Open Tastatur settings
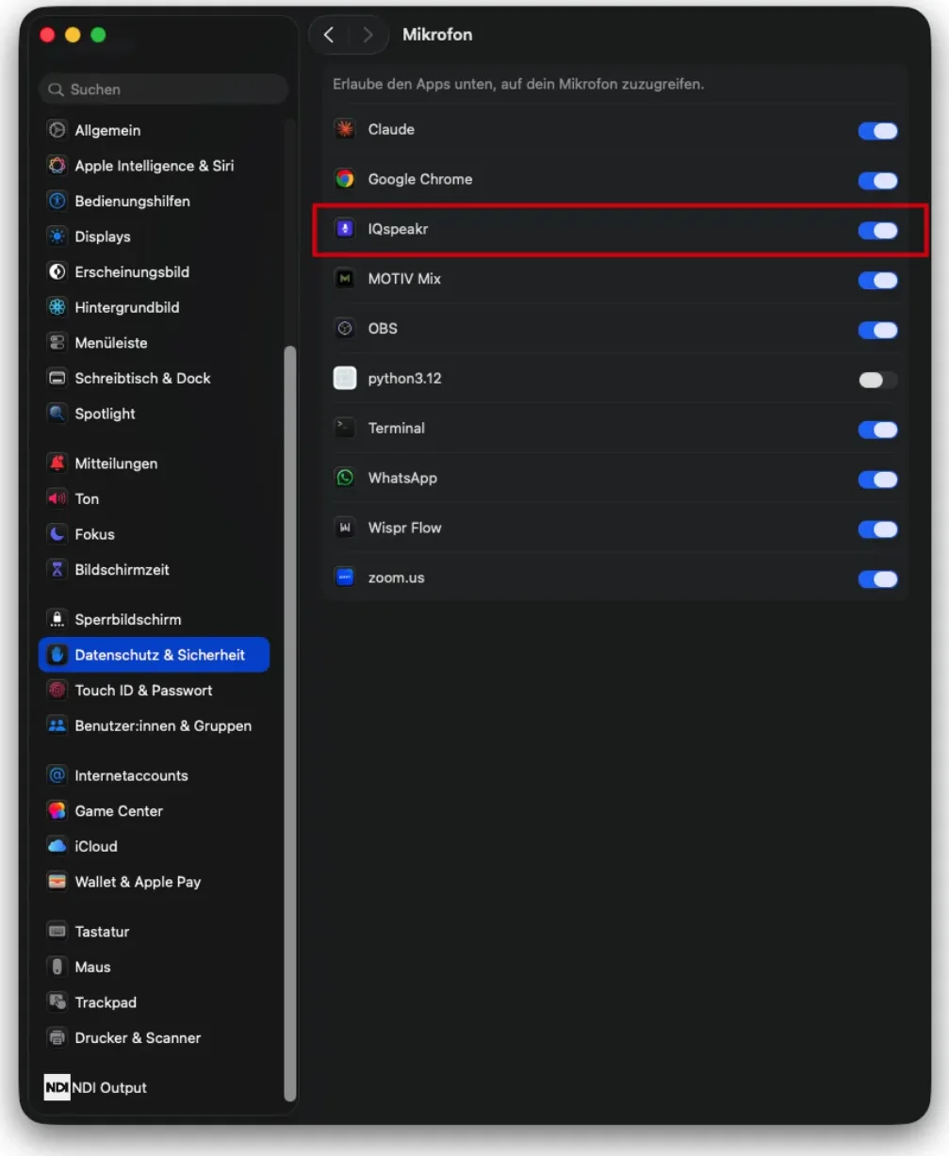The height and width of the screenshot is (1156, 949). (x=154, y=931)
